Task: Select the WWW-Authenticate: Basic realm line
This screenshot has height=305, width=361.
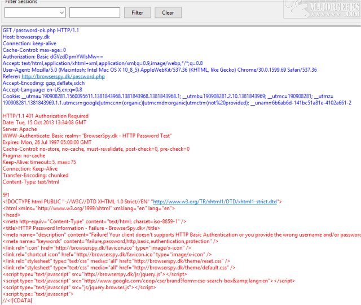Action: (x=87, y=136)
